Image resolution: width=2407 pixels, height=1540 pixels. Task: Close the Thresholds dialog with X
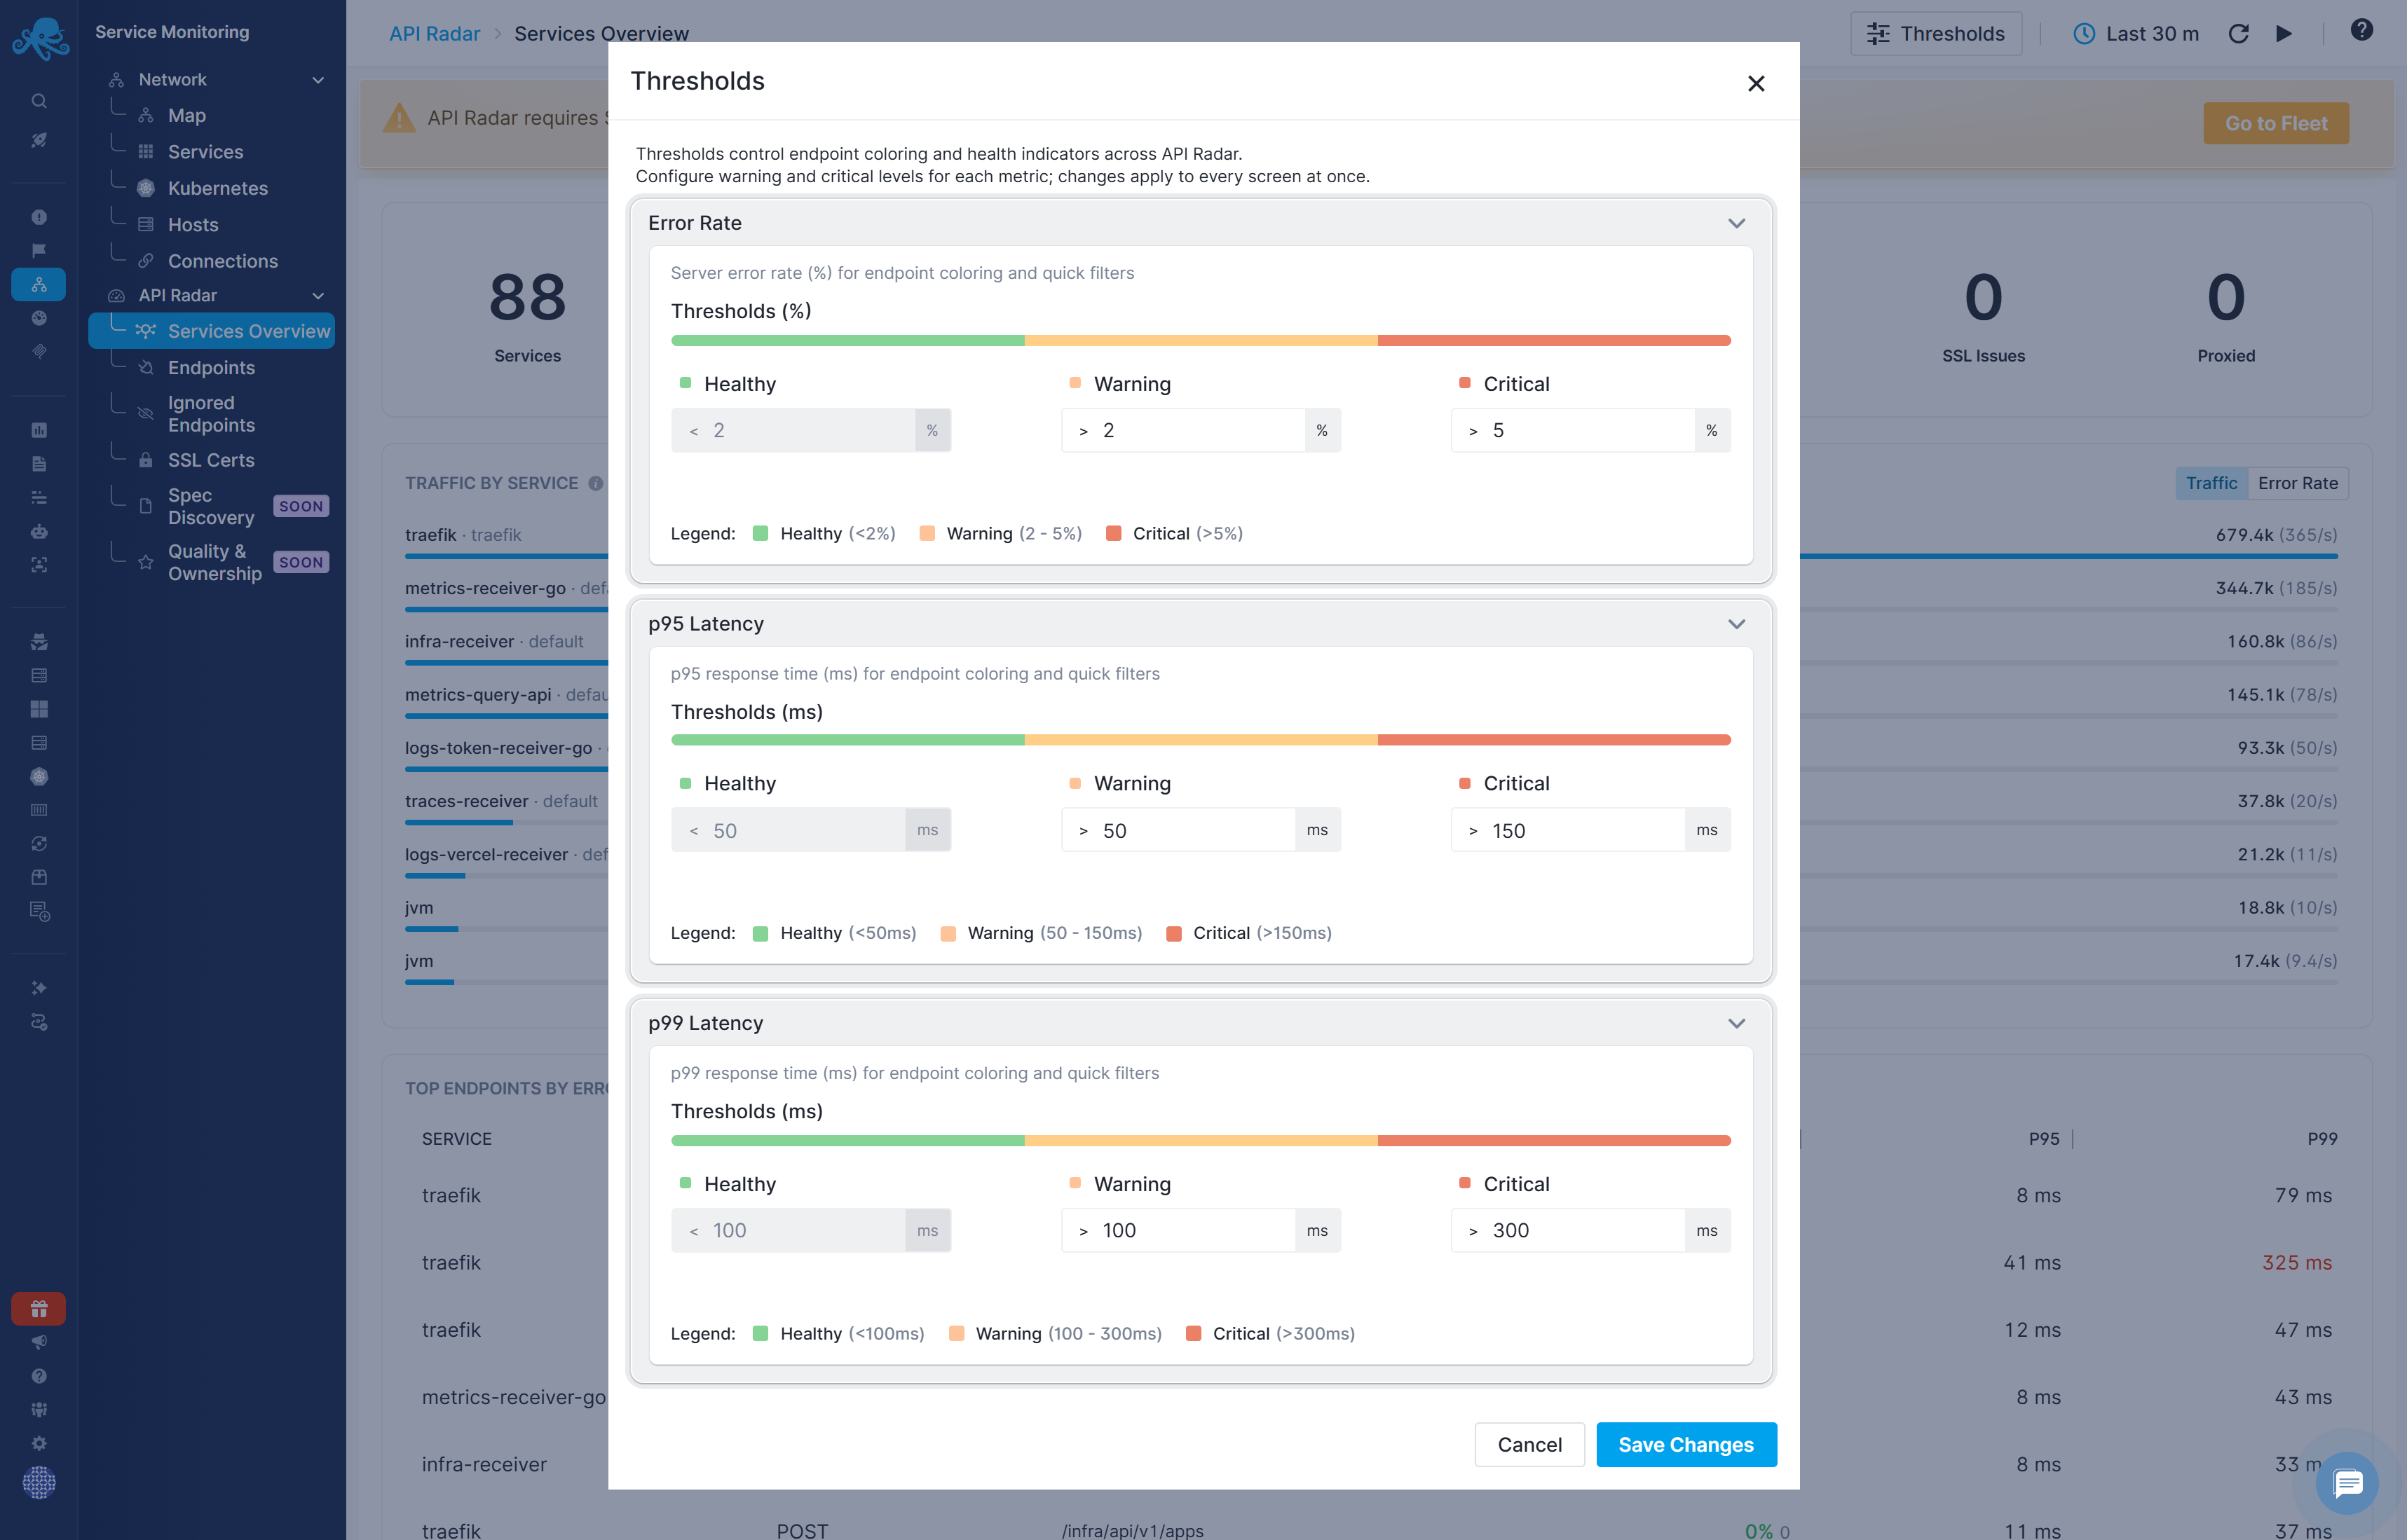tap(1756, 83)
